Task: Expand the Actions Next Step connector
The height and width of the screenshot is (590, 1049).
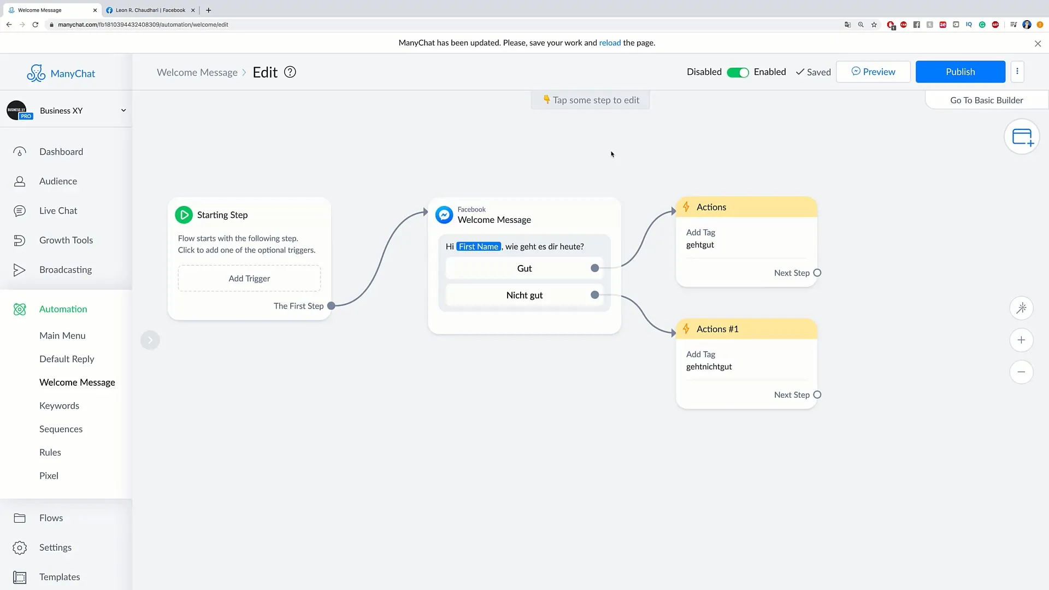Action: [x=817, y=272]
